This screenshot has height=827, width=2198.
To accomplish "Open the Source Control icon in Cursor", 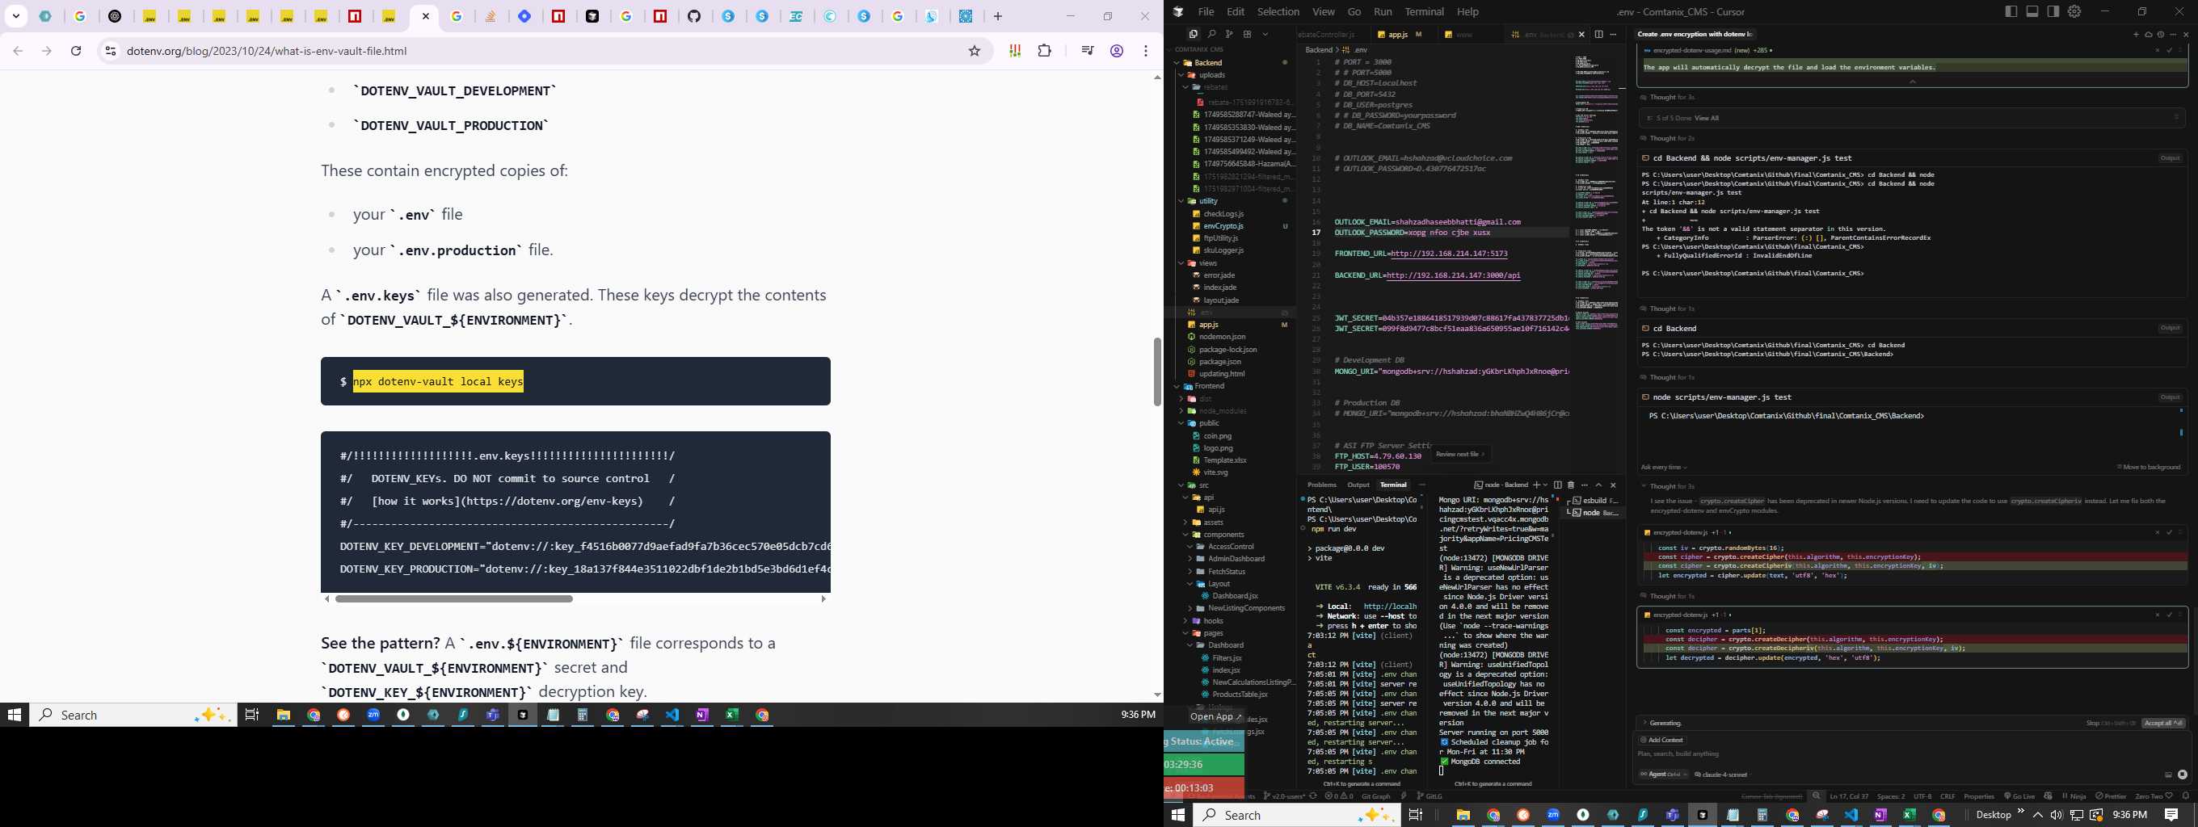I will (1228, 34).
